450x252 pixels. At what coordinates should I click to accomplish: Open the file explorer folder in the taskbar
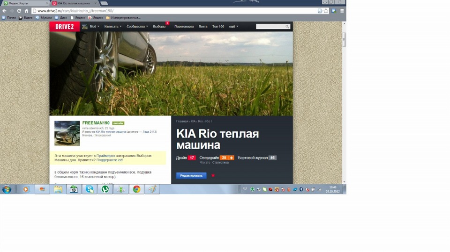point(58,189)
